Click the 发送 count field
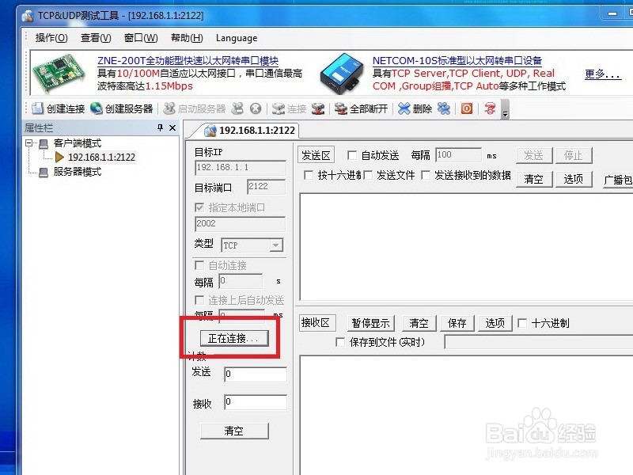The height and width of the screenshot is (475, 633). [256, 374]
